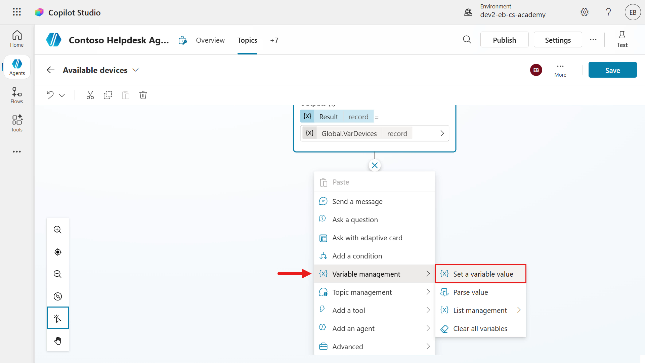This screenshot has width=645, height=363.
Task: Select the pan hand tool on the canvas
Action: pyautogui.click(x=57, y=340)
